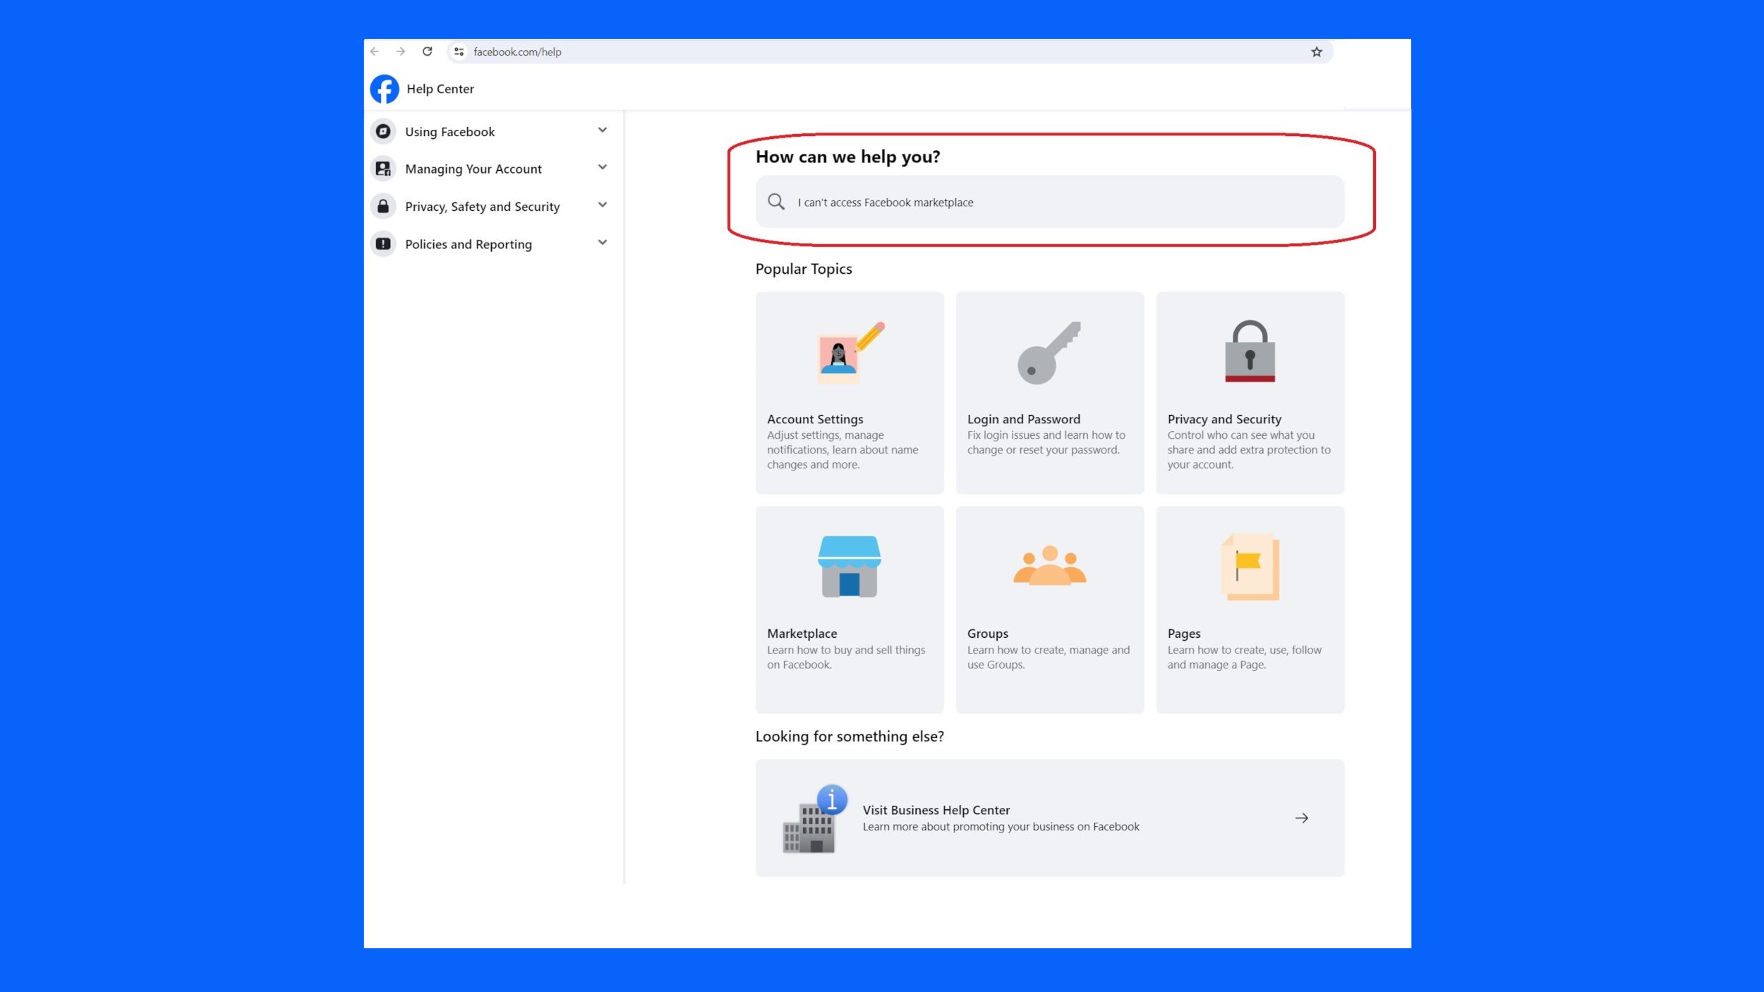Expand Policies and Reporting chevron
Screen dimensions: 1764x992
[603, 243]
